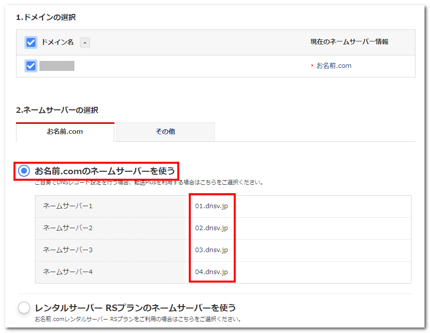The image size is (430, 333).
Task: Select お名前.comのネームサーバーを使う radio button
Action: coord(24,171)
